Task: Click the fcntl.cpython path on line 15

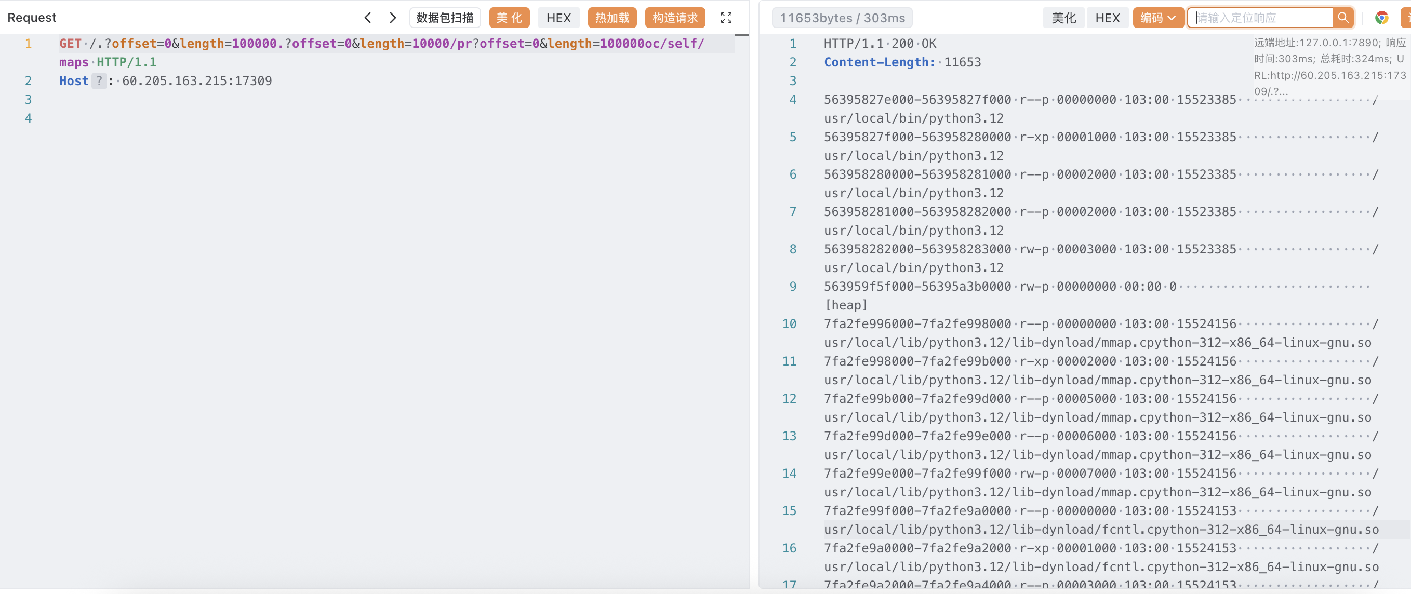Action: [1101, 530]
